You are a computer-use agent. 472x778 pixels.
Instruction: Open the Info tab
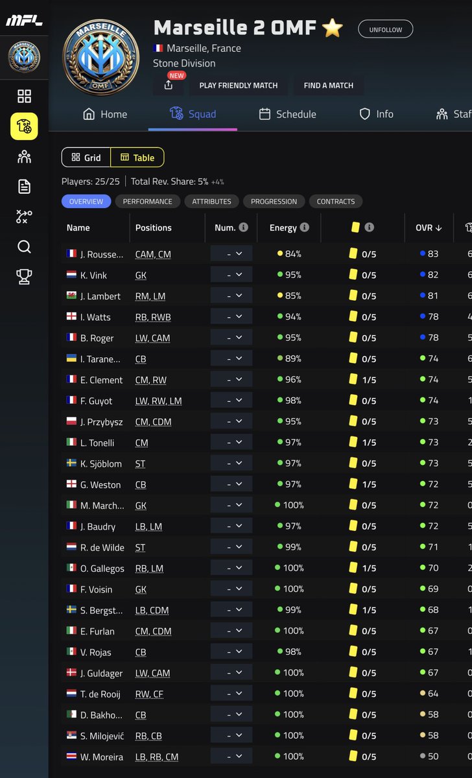[x=376, y=114]
